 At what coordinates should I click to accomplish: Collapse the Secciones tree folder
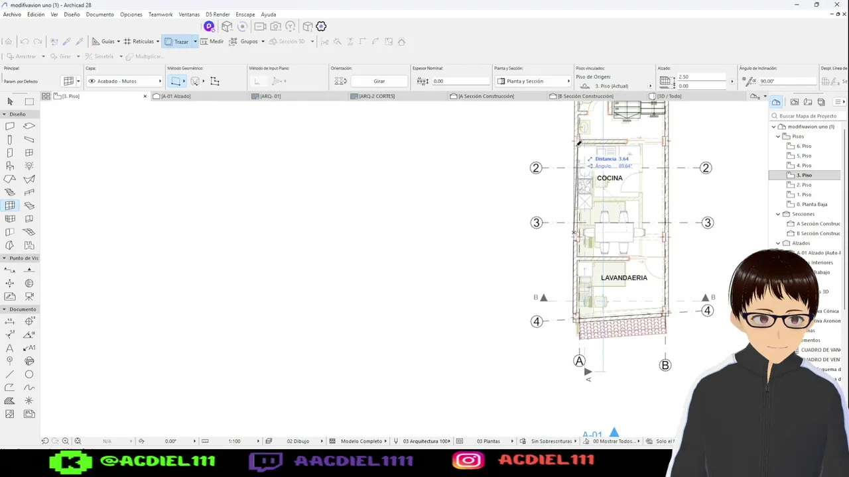(779, 214)
